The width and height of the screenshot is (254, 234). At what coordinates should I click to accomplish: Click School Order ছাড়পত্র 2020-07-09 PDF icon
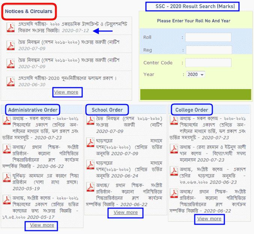90,143
